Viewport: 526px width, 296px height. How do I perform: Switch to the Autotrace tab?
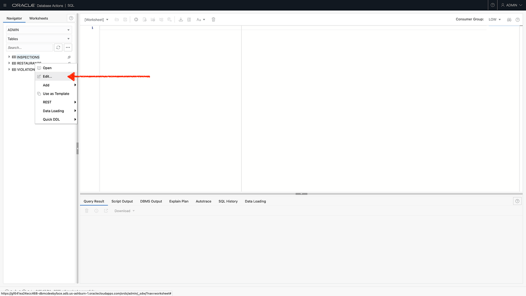pos(204,201)
